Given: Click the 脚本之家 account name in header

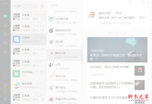Looking at the screenshot, I should pos(104,13).
